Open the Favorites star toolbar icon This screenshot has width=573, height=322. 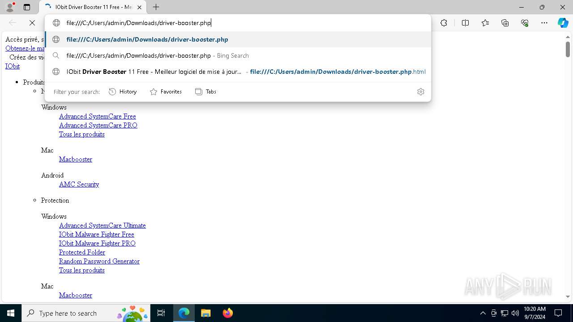pos(485,23)
